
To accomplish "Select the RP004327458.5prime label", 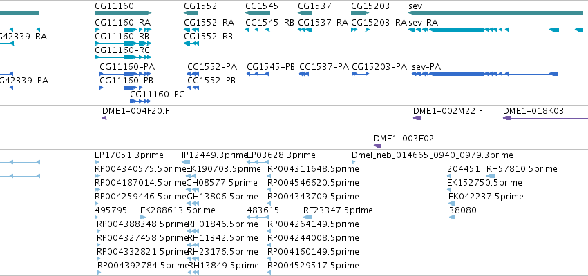I will (142, 238).
